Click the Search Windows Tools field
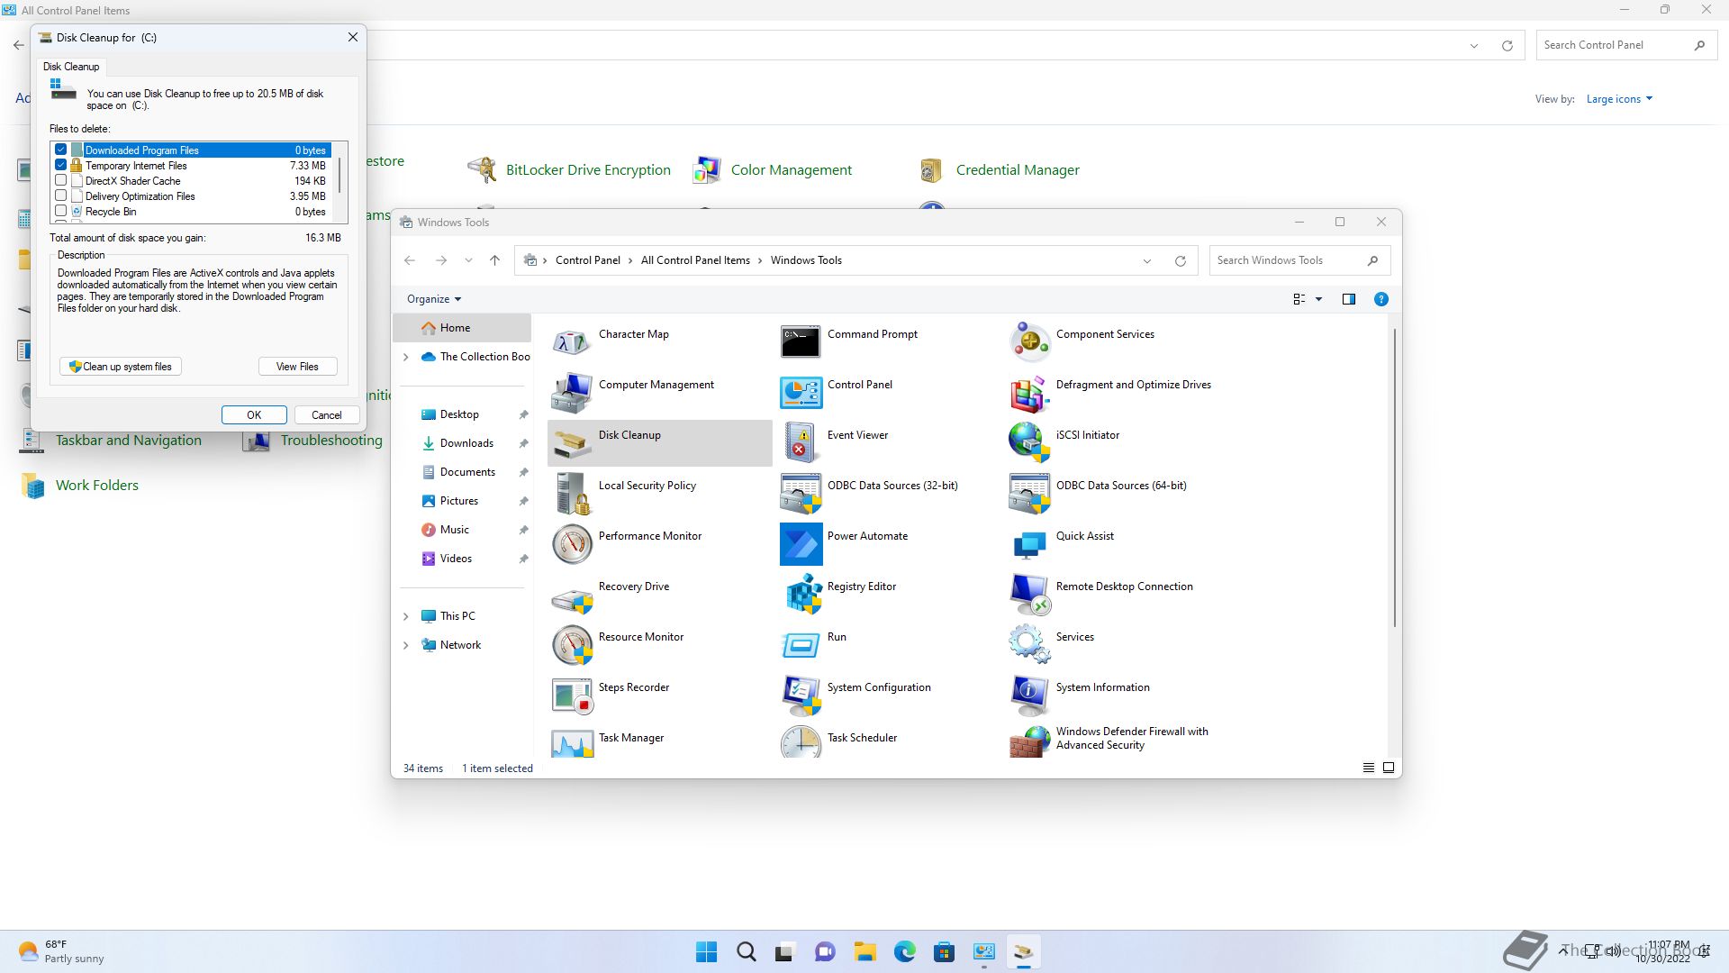 [x=1288, y=260]
